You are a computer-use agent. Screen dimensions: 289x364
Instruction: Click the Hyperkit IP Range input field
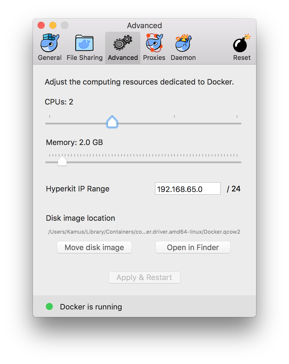point(188,188)
